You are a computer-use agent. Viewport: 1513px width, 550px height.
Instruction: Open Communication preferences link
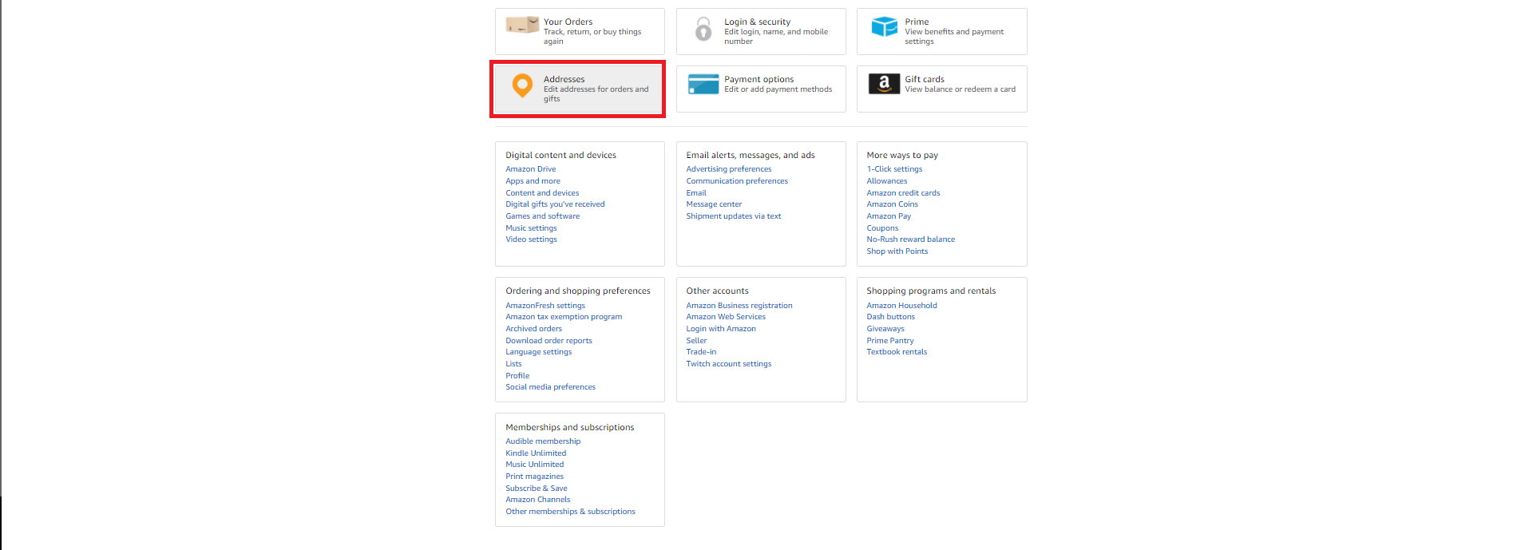[x=737, y=181]
